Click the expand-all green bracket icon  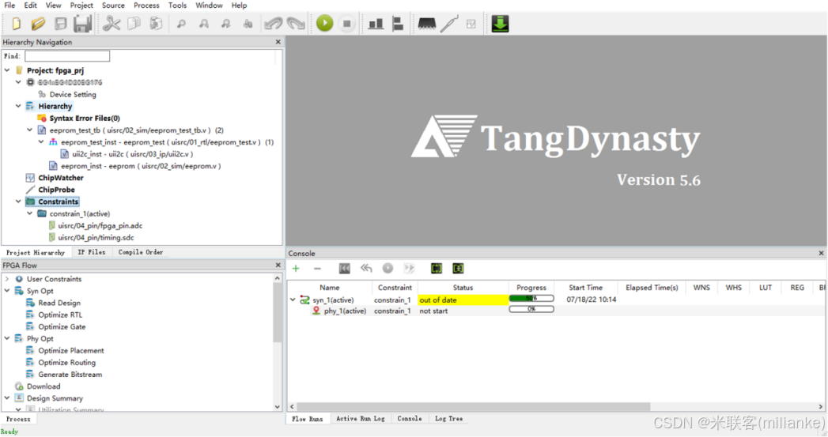pyautogui.click(x=437, y=269)
